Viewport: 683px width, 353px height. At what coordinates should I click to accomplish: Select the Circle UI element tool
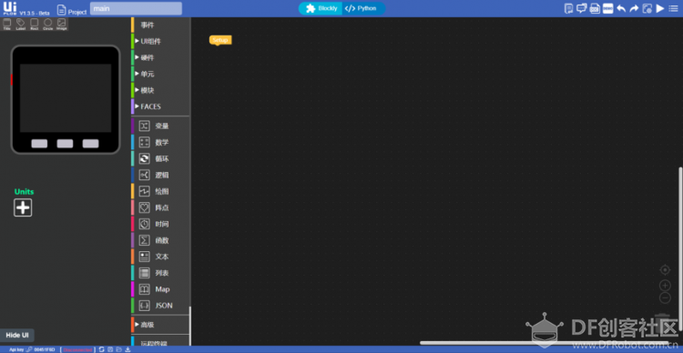pyautogui.click(x=48, y=24)
